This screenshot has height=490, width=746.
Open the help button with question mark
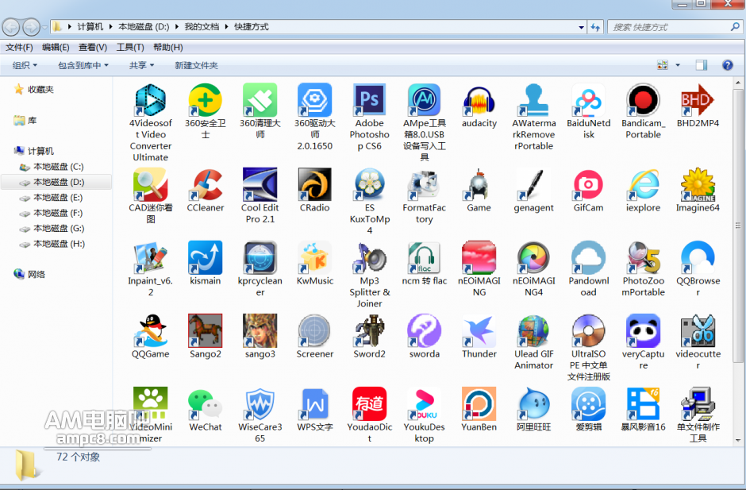tap(728, 65)
